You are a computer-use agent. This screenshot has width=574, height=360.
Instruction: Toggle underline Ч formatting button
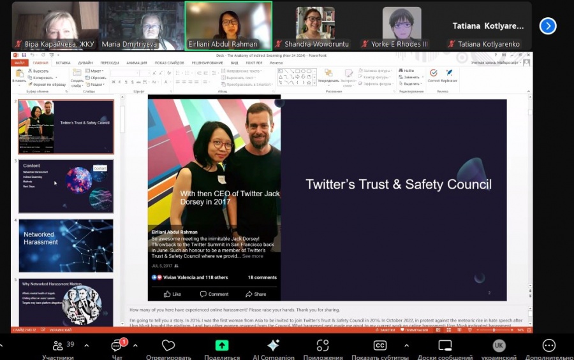(x=126, y=82)
